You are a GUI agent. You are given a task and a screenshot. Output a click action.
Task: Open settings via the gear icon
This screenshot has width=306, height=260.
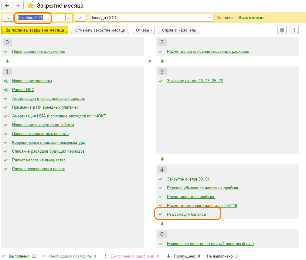coord(282,30)
